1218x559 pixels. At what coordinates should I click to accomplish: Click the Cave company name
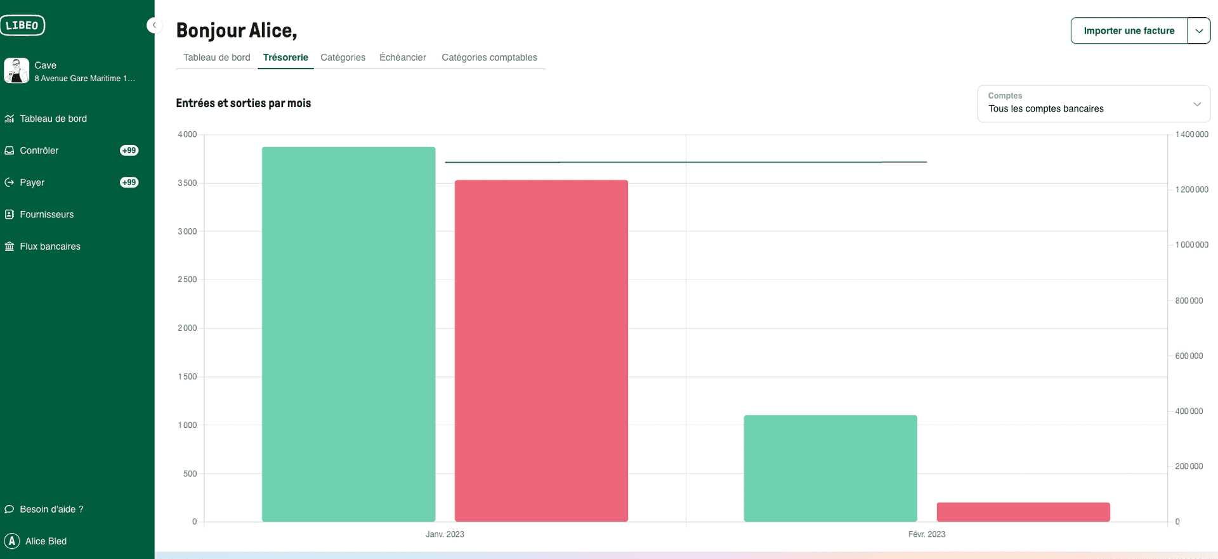(46, 65)
